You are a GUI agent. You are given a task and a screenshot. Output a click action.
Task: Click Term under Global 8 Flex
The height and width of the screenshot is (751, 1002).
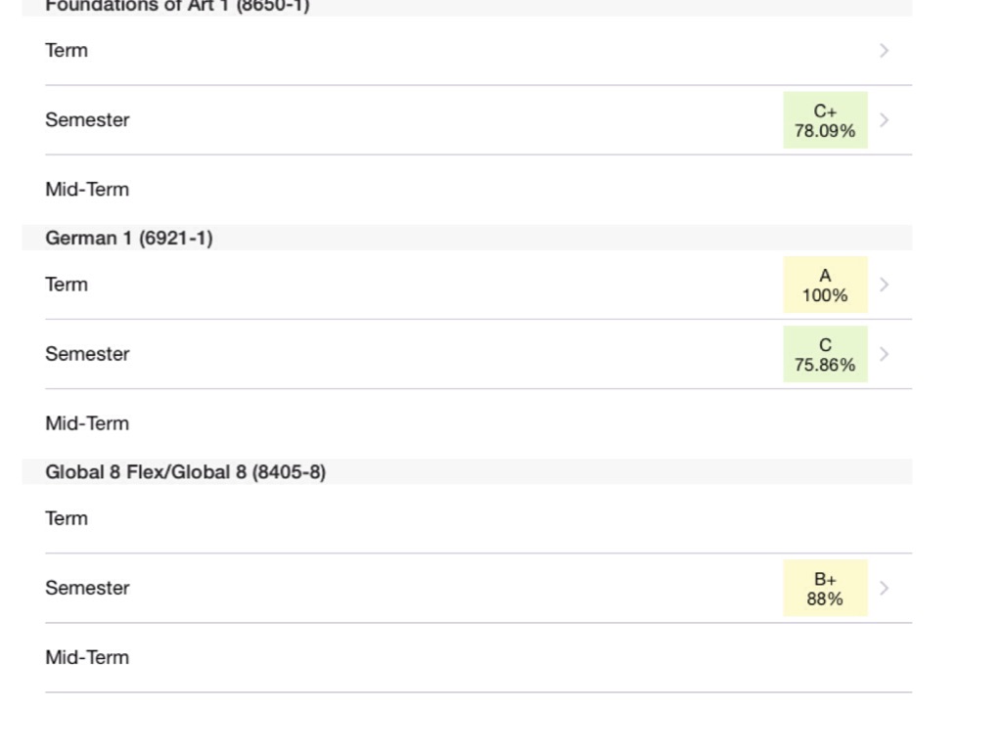(x=67, y=518)
